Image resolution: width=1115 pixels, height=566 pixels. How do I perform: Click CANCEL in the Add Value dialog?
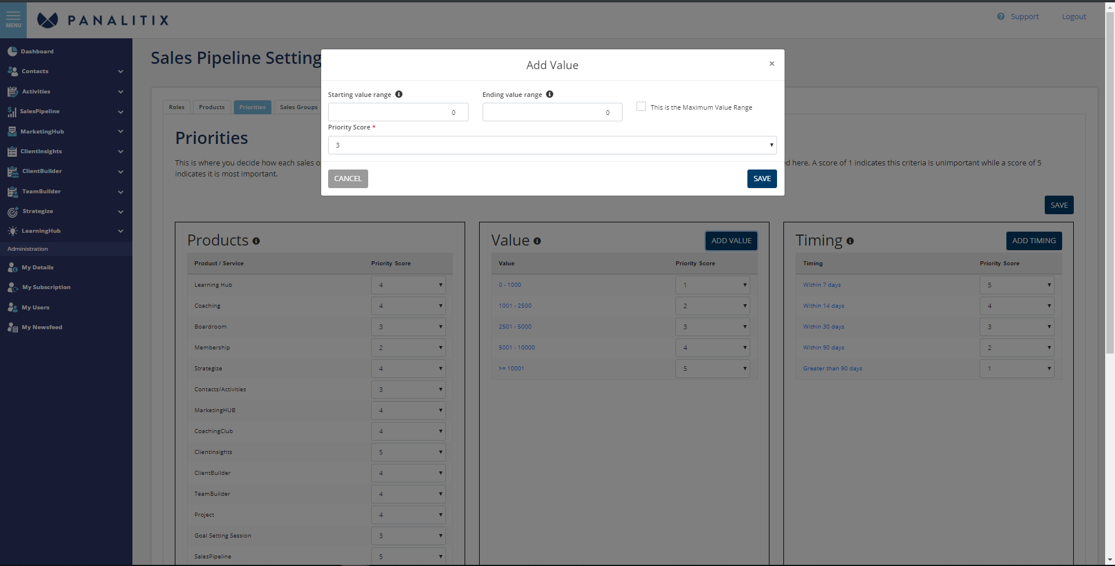[x=348, y=179]
